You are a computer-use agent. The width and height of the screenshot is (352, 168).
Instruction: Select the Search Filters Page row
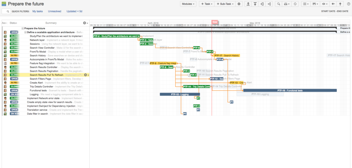(46, 79)
